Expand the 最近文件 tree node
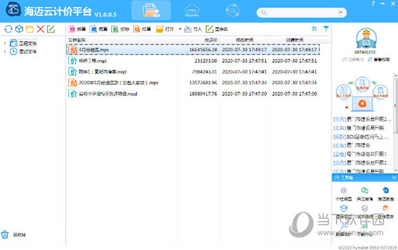This screenshot has height=250, width=398. 5,52
